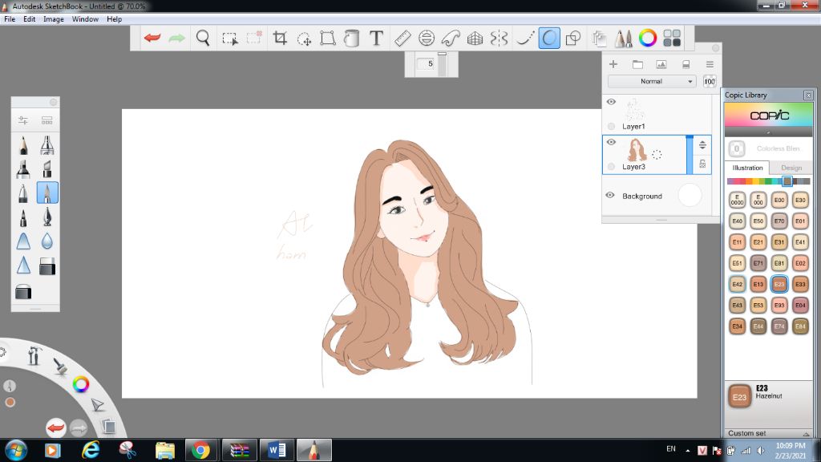This screenshot has height=462, width=821.
Task: Turn on the French Curve guide
Action: (x=451, y=38)
